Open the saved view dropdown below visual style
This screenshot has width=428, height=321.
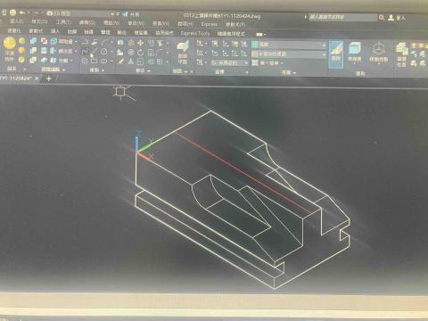(x=289, y=54)
